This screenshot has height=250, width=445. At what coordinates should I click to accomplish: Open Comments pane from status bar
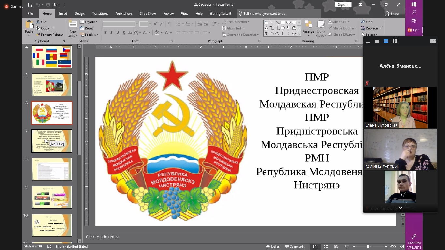[295, 247]
